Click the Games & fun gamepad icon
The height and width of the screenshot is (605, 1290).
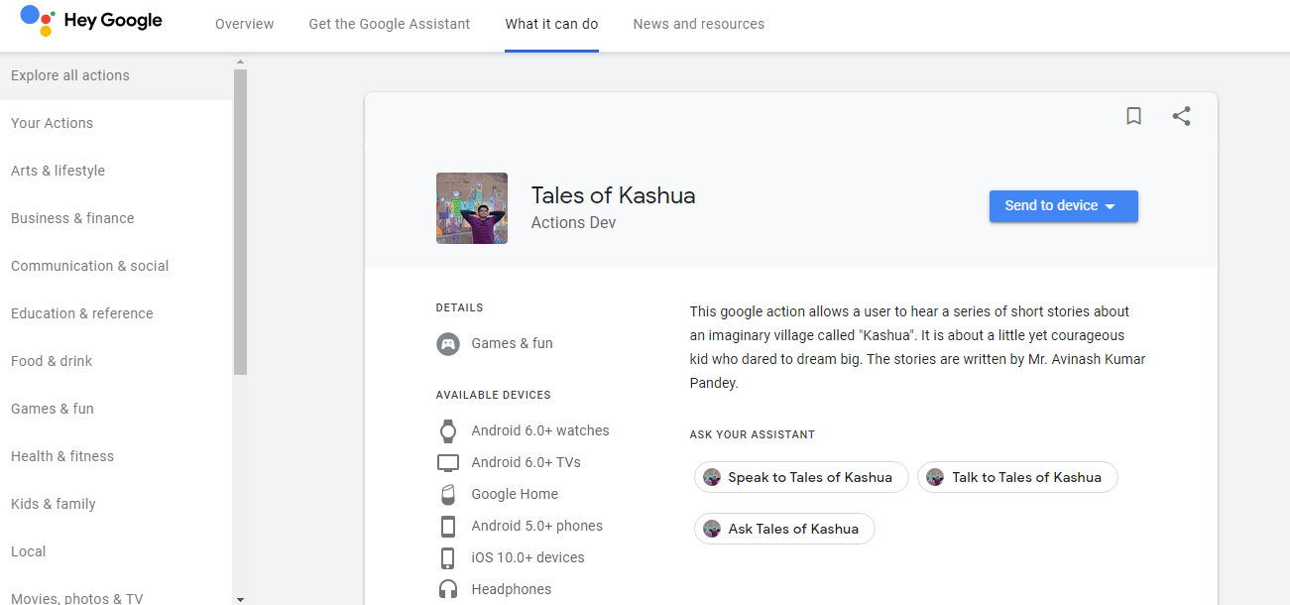448,344
